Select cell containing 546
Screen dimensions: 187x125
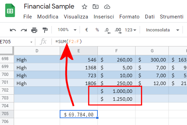tap(79, 59)
